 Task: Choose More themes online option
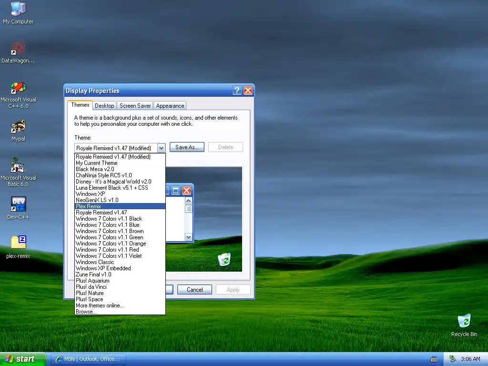[x=120, y=305]
